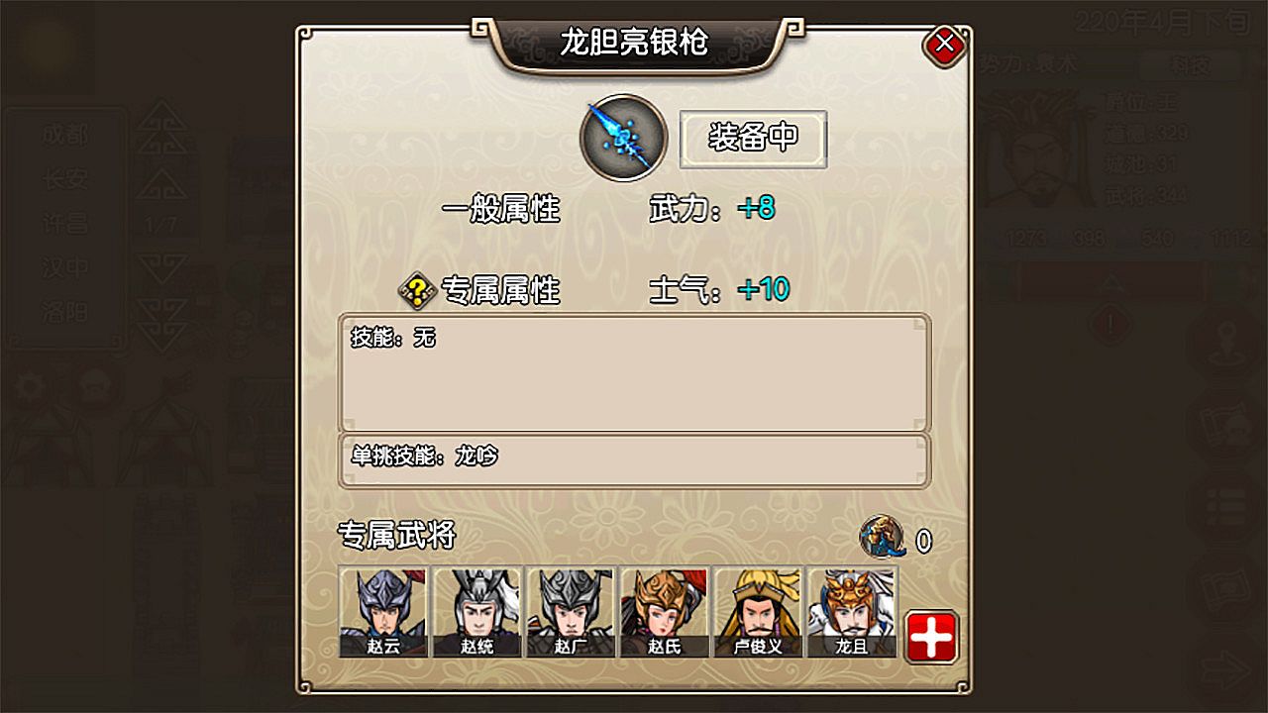Select 成都 in the dimmed city list
The image size is (1268, 713).
point(65,136)
